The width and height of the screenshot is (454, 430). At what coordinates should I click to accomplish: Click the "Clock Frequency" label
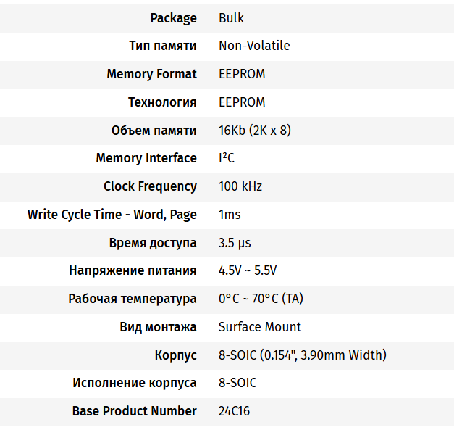pos(150,186)
